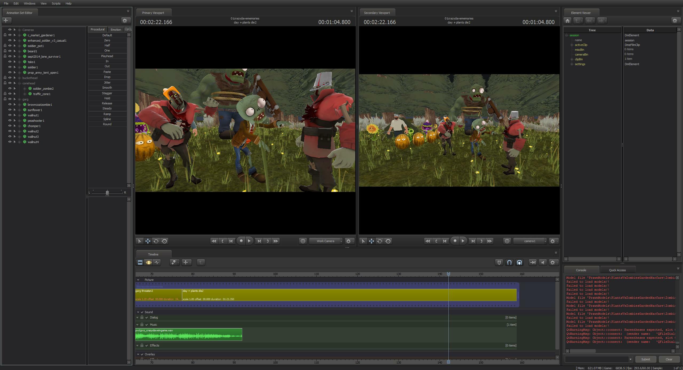
Task: Switch to the Emotion tab
Action: click(x=116, y=29)
